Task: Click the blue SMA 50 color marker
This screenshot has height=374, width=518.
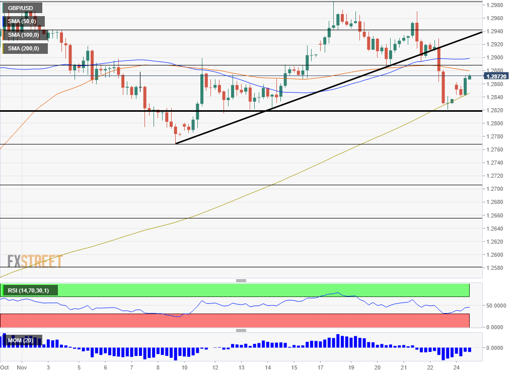Action: click(4, 21)
